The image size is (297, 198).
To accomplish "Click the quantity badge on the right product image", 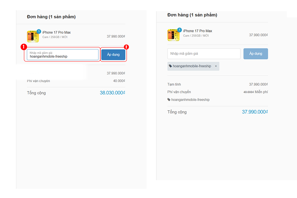I will coord(179,30).
